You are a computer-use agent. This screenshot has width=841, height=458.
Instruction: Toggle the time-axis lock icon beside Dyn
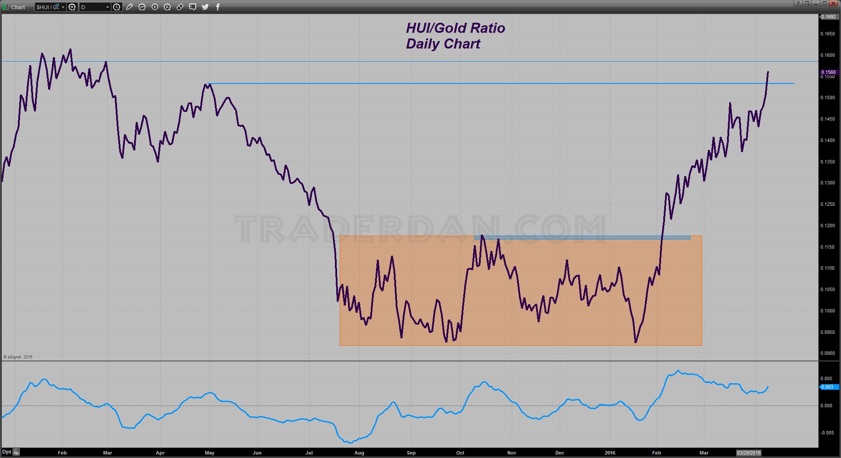(x=16, y=452)
